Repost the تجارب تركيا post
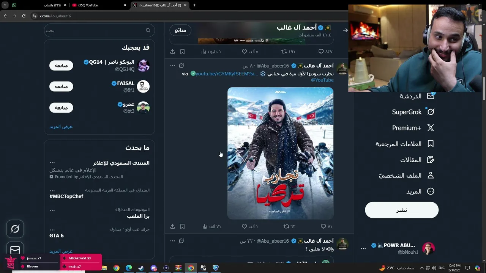The height and width of the screenshot is (273, 486). [287, 226]
